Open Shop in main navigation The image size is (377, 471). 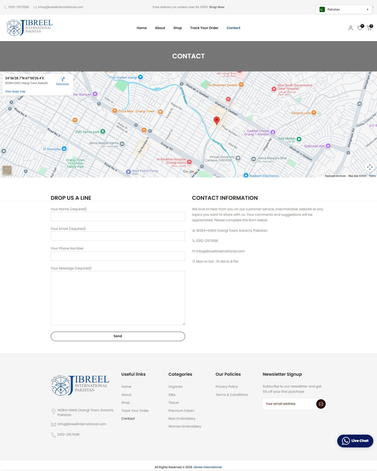178,28
